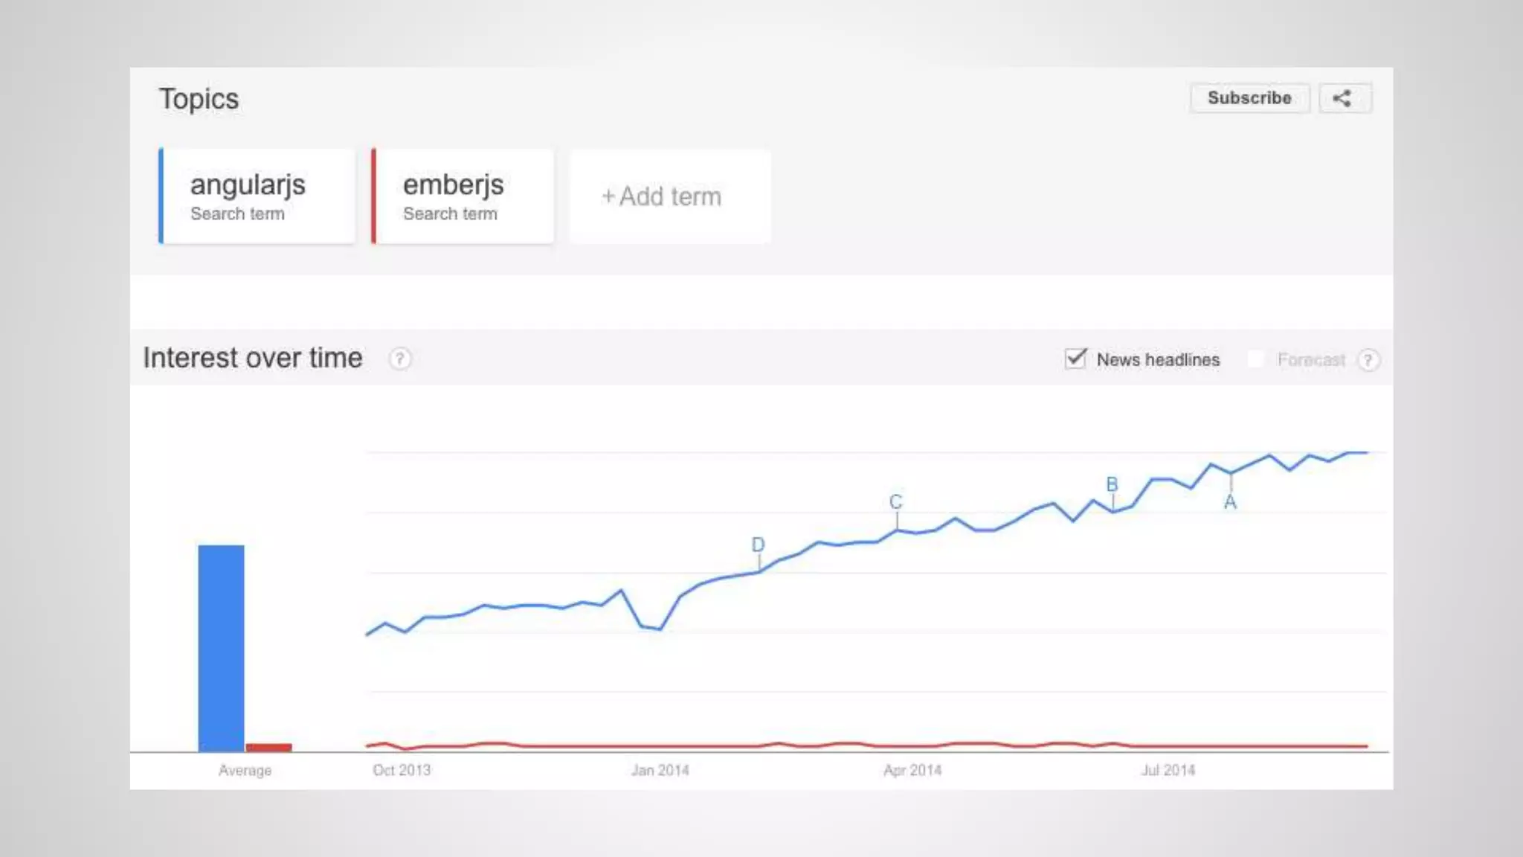Click the red color strip on emberjs
The image size is (1523, 857).
[373, 196]
